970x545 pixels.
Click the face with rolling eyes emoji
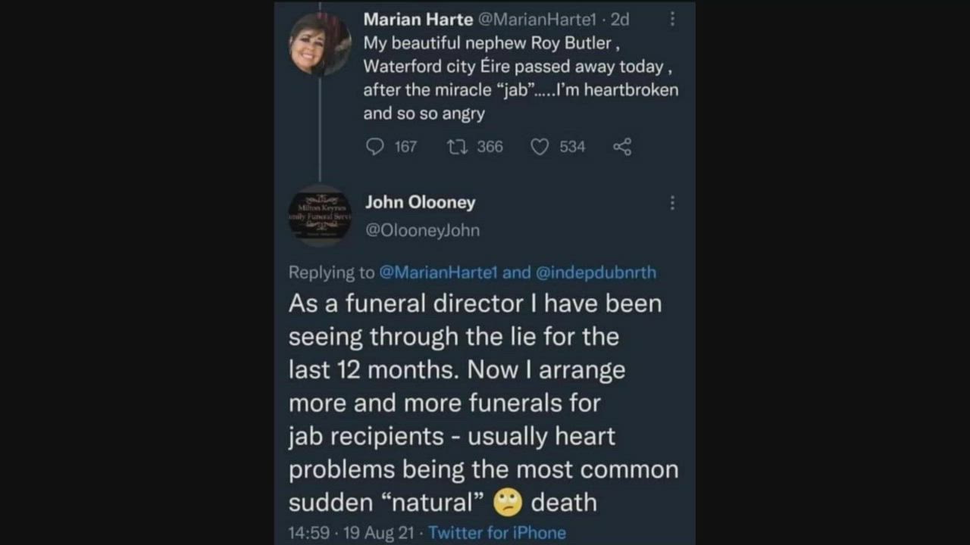click(508, 503)
